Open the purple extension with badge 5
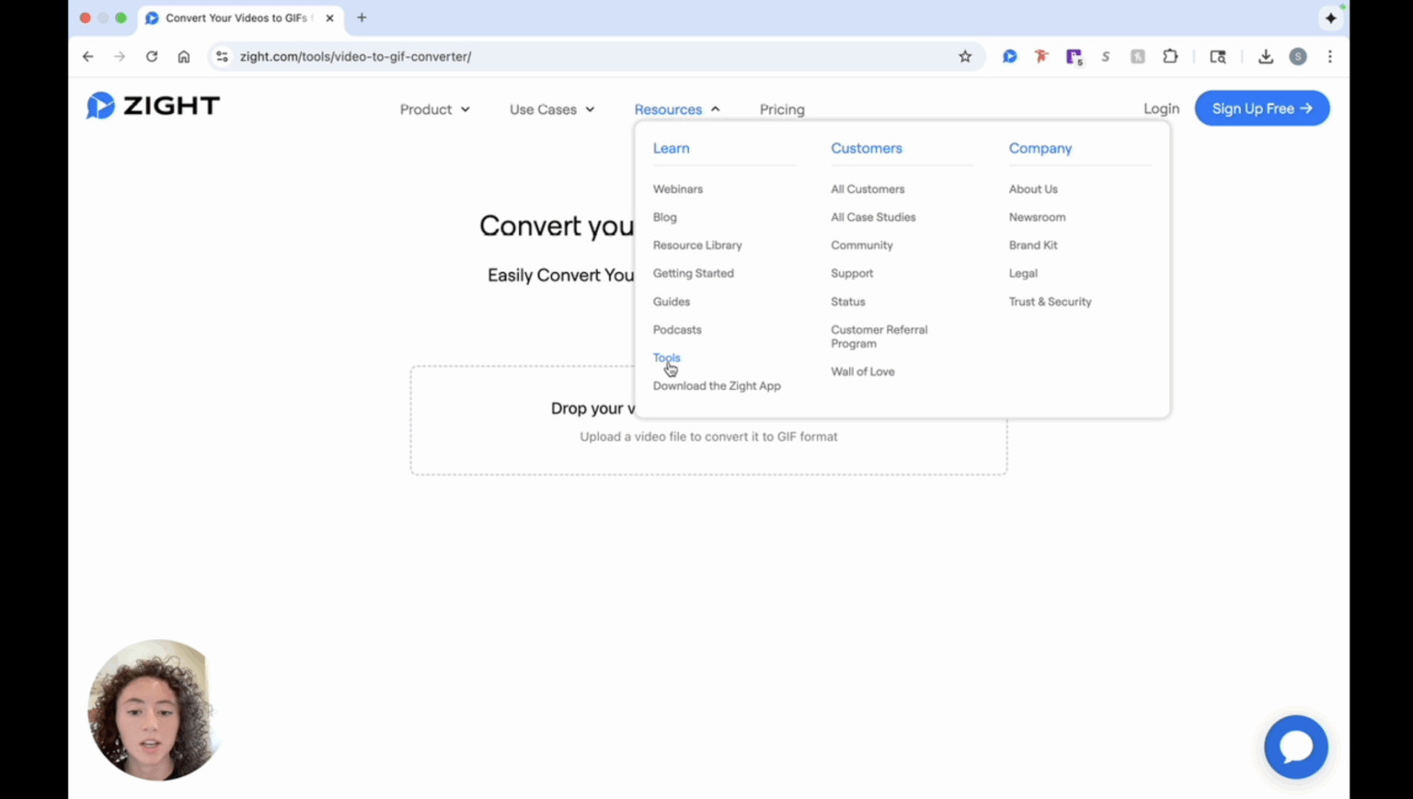 (1074, 56)
